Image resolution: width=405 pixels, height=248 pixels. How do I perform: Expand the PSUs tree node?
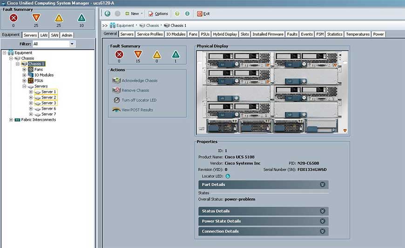point(24,80)
